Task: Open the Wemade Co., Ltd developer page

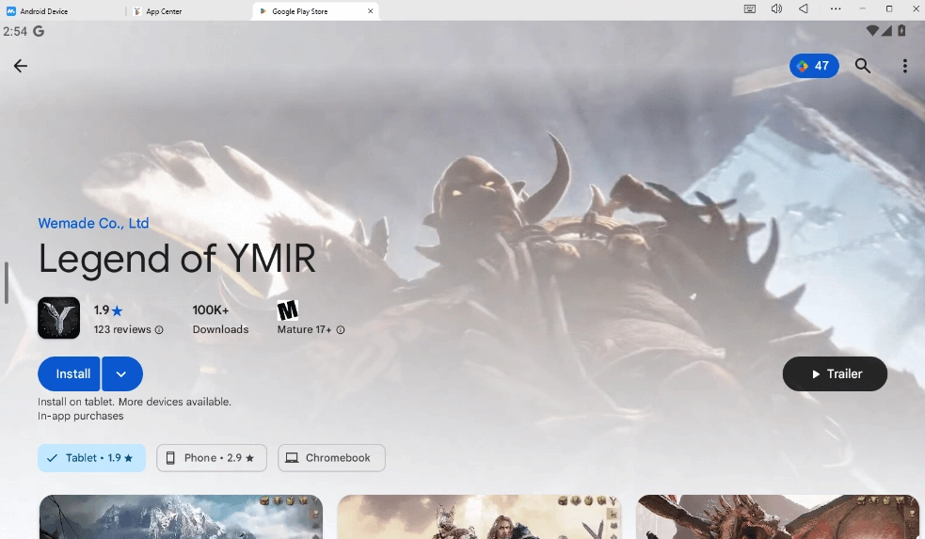Action: tap(93, 224)
